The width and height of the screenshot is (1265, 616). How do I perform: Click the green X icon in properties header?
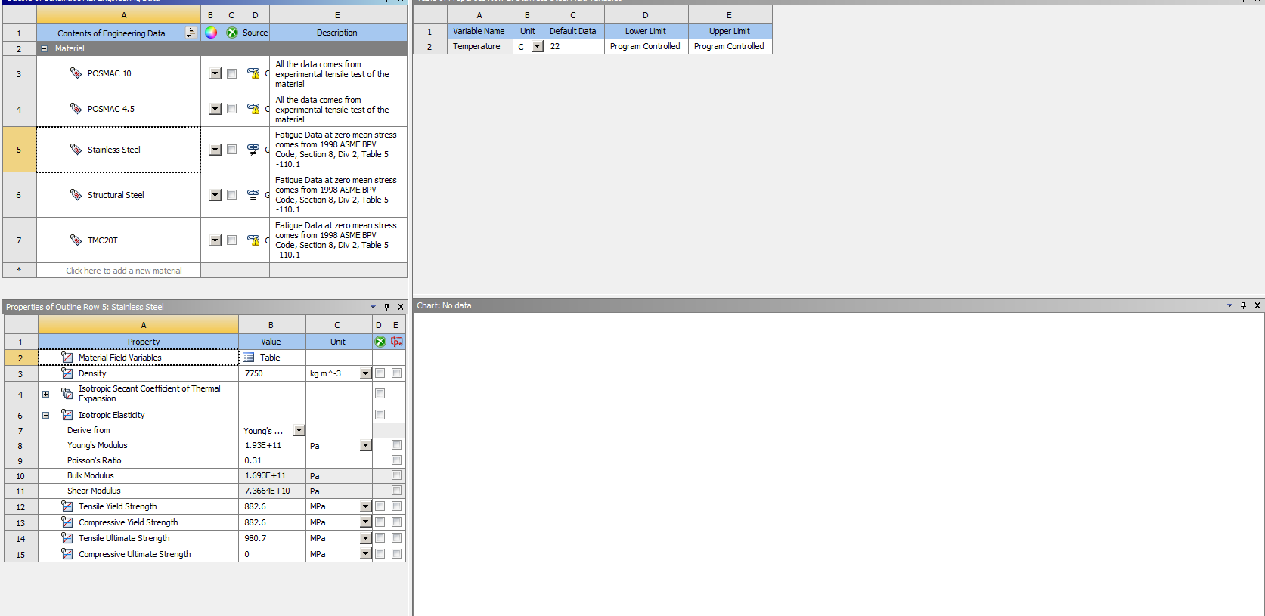[380, 342]
